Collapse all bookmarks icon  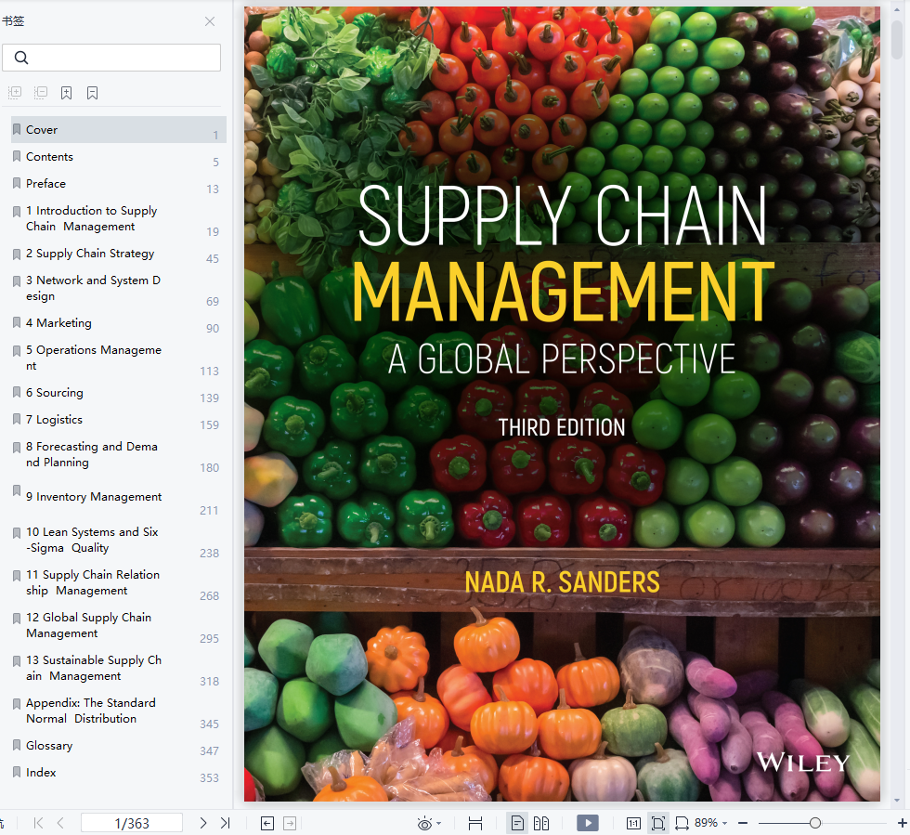(x=41, y=92)
